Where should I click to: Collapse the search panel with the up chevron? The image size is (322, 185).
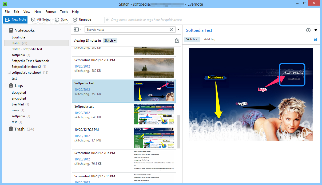point(179,30)
